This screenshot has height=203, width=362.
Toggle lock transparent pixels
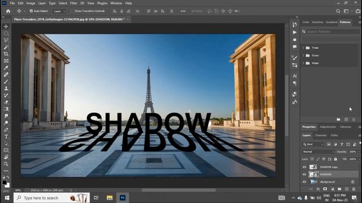click(x=312, y=159)
